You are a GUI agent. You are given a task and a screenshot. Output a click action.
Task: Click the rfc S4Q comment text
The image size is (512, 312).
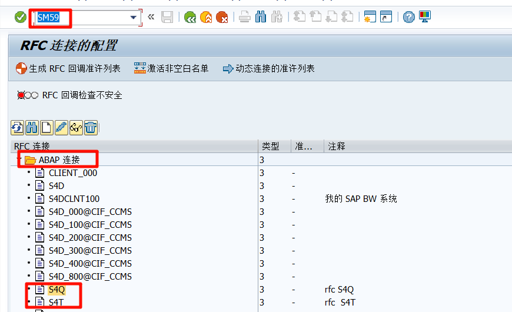point(339,290)
